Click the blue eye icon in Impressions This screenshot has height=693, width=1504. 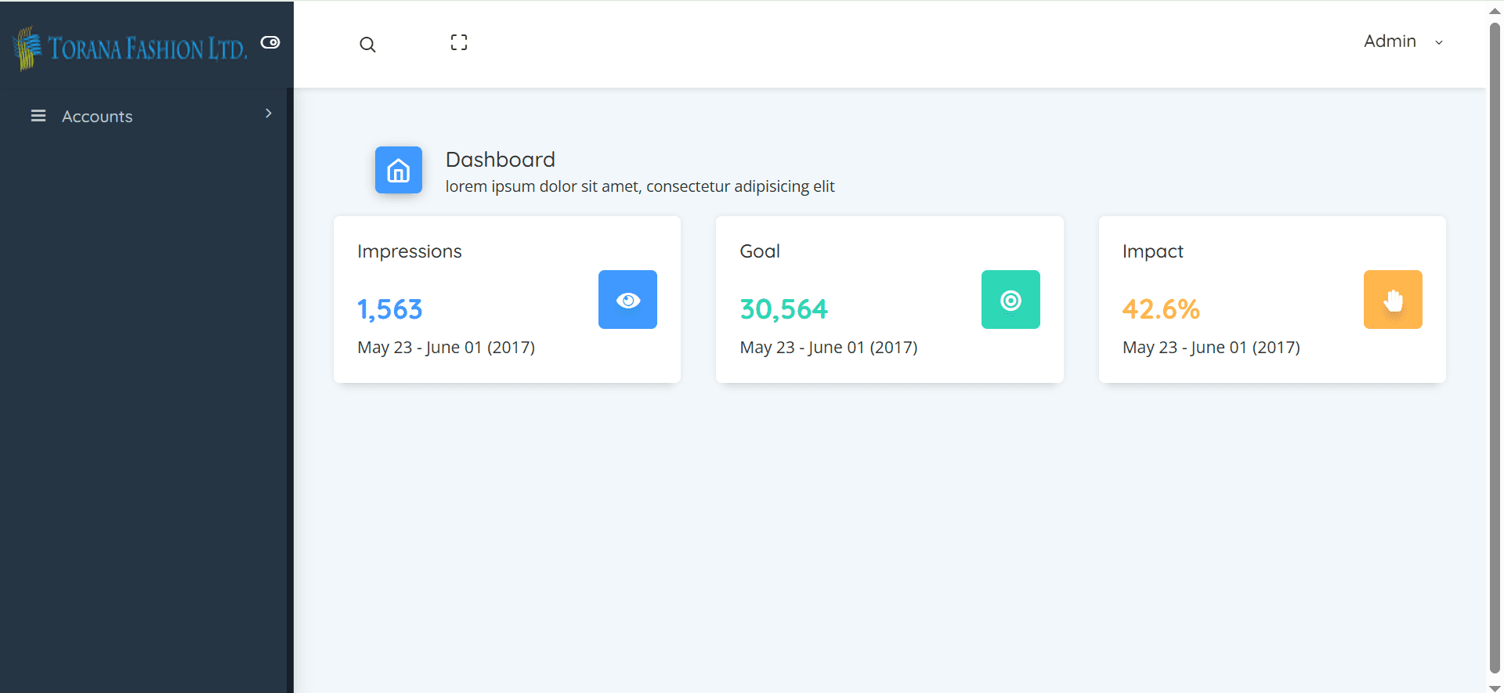pyautogui.click(x=627, y=300)
